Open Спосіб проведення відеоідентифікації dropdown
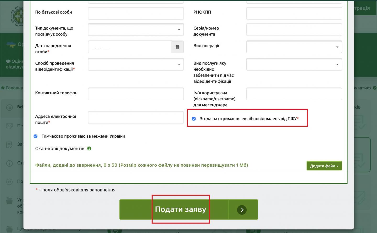The width and height of the screenshot is (377, 233). click(136, 65)
